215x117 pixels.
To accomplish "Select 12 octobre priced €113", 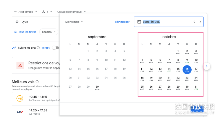I will click(x=151, y=70).
